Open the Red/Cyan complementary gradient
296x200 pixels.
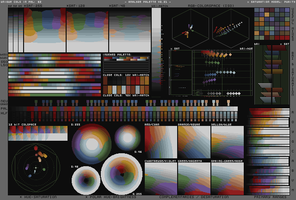tap(160, 142)
